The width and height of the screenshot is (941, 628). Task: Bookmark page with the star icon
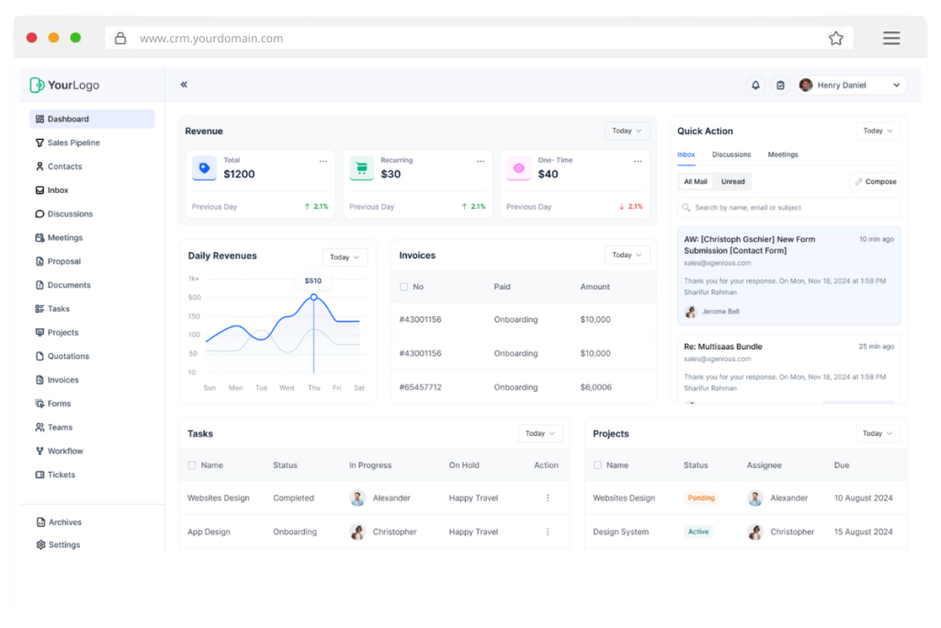point(835,39)
